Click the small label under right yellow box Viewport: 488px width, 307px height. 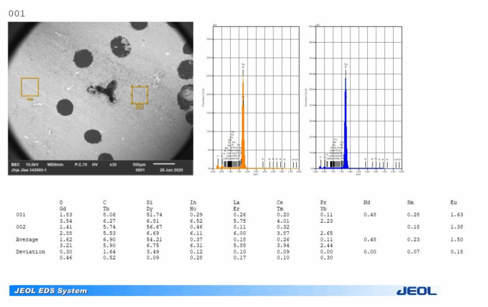tap(139, 107)
